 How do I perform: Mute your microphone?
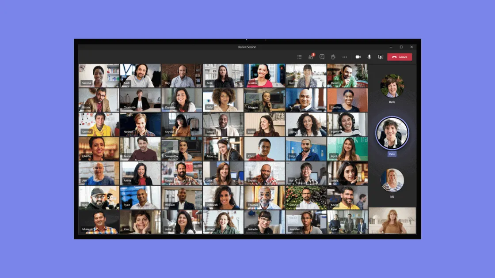pos(369,57)
